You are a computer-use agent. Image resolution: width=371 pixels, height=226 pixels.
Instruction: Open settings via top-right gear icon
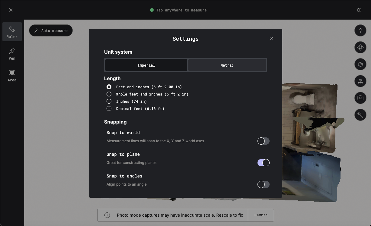(359, 10)
